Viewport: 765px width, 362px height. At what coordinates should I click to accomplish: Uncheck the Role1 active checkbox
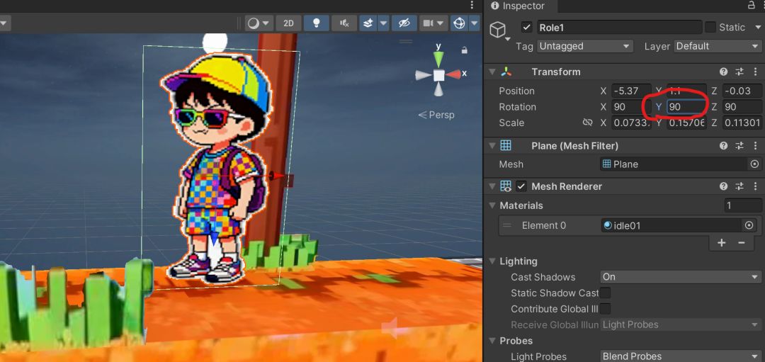pyautogui.click(x=526, y=27)
